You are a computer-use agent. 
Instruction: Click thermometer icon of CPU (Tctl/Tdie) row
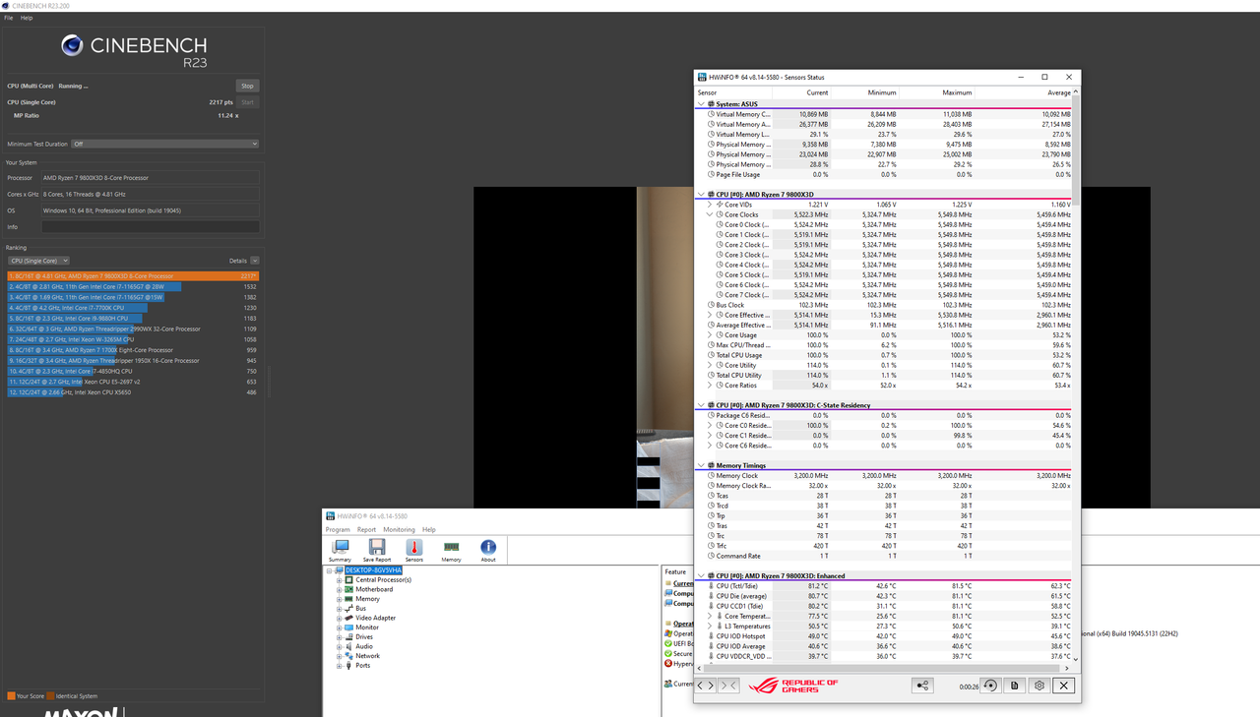[x=711, y=586]
